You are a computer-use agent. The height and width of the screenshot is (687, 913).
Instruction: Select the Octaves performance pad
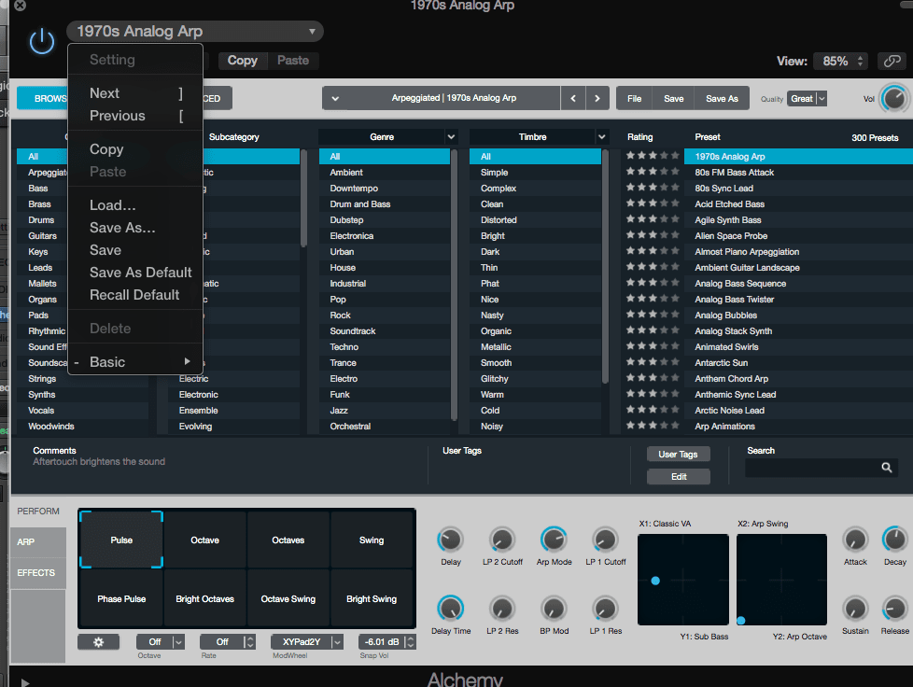click(288, 540)
